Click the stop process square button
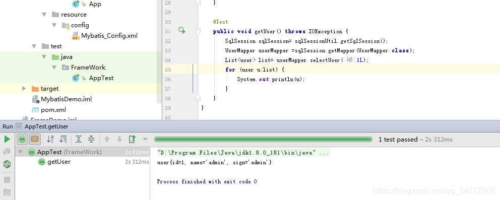500x200 pixels. pos(7,180)
